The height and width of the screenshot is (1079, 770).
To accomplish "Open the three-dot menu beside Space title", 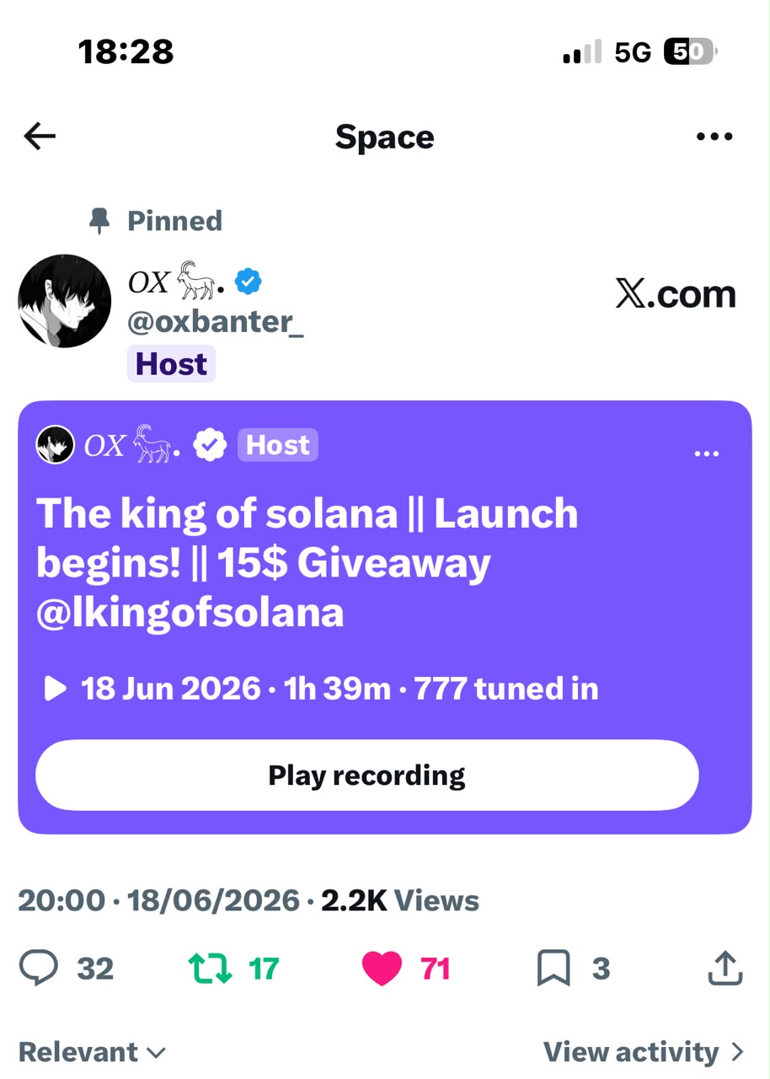I will (x=714, y=137).
